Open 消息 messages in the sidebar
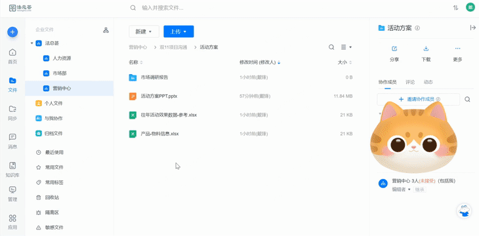This screenshot has width=479, height=236. click(x=12, y=141)
